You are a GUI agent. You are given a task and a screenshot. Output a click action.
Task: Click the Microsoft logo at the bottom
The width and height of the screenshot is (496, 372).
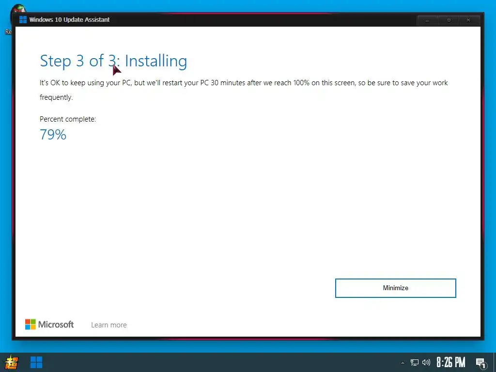coord(49,324)
